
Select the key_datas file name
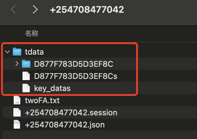(52, 88)
